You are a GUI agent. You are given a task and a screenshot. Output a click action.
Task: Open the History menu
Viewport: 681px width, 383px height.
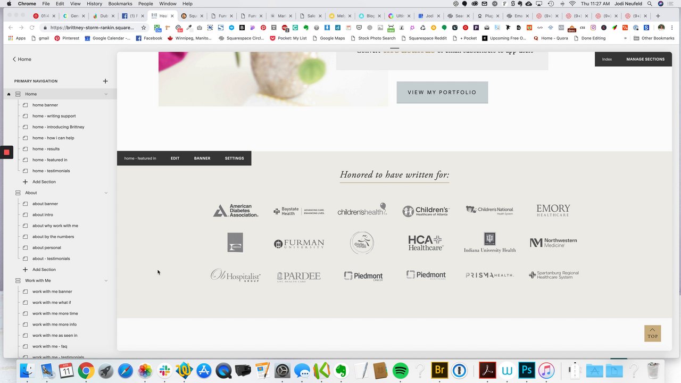pos(94,4)
